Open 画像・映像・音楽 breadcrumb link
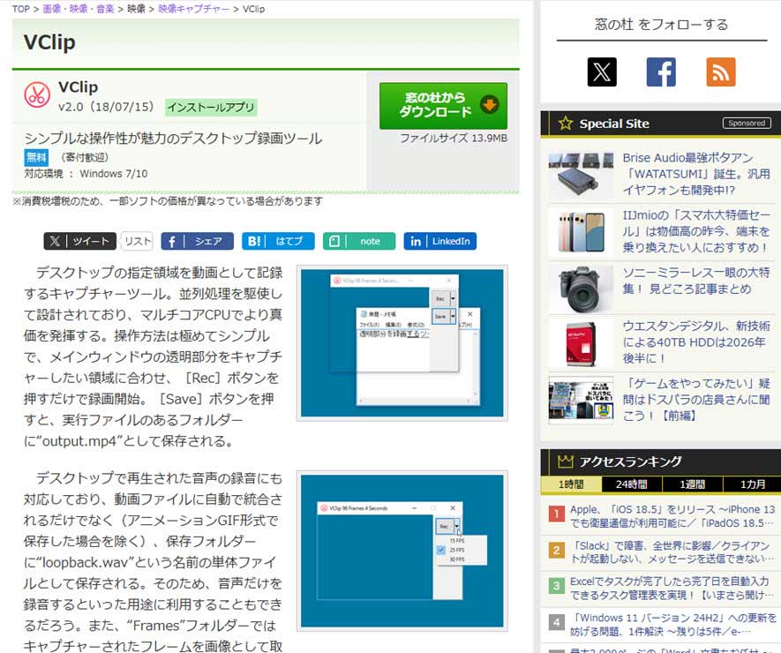Screen dimensions: 781x653 (x=79, y=9)
